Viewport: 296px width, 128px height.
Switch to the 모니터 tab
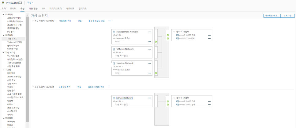coord(13,9)
